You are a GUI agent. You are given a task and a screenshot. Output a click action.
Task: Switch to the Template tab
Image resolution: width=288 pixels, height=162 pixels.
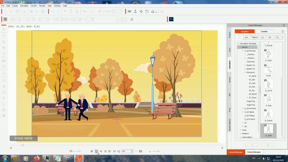click(245, 31)
